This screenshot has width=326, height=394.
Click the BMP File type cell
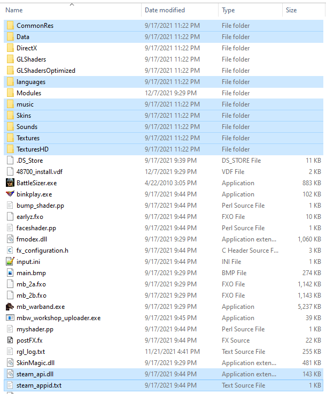234,273
